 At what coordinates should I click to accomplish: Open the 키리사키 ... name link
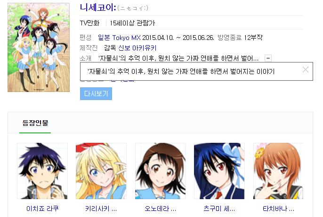pyautogui.click(x=101, y=209)
